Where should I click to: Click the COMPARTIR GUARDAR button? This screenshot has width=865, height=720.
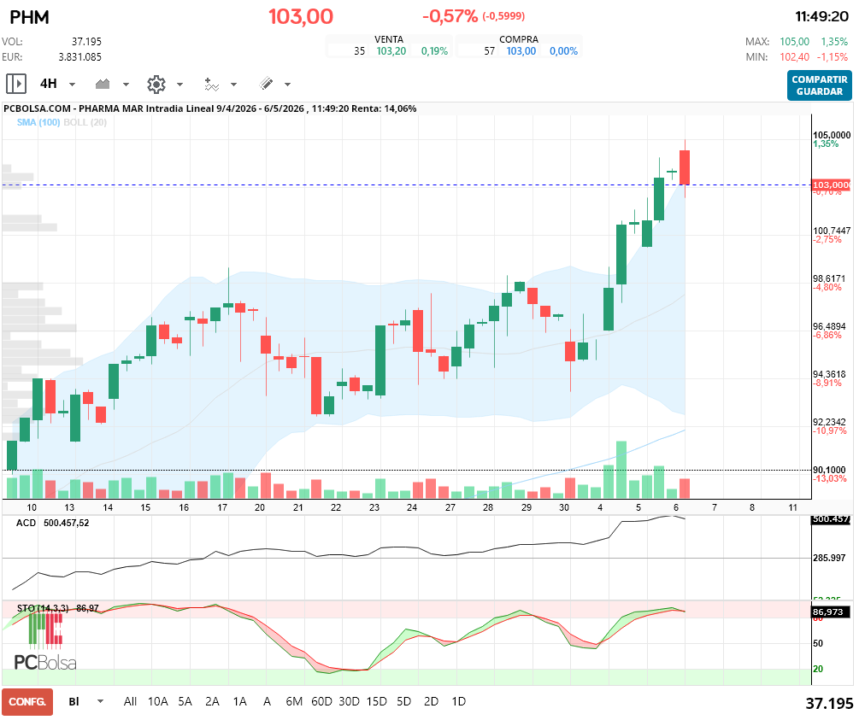tap(819, 85)
